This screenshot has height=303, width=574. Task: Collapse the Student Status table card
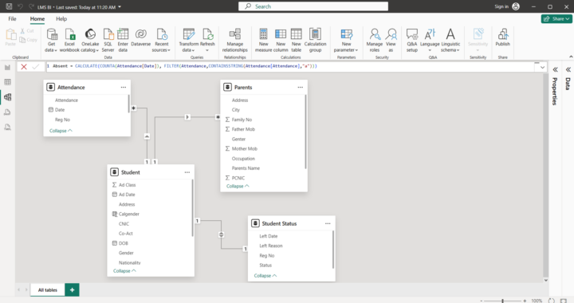[265, 276]
